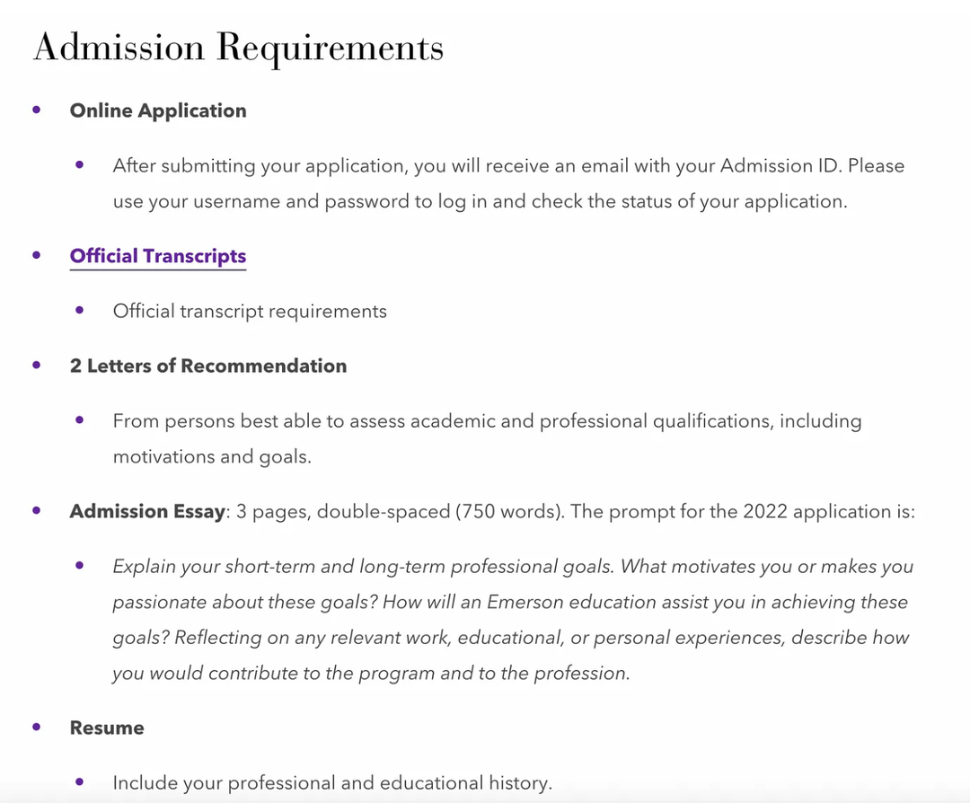
Task: Click the purple bullet beside Online Application
Action: [37, 110]
